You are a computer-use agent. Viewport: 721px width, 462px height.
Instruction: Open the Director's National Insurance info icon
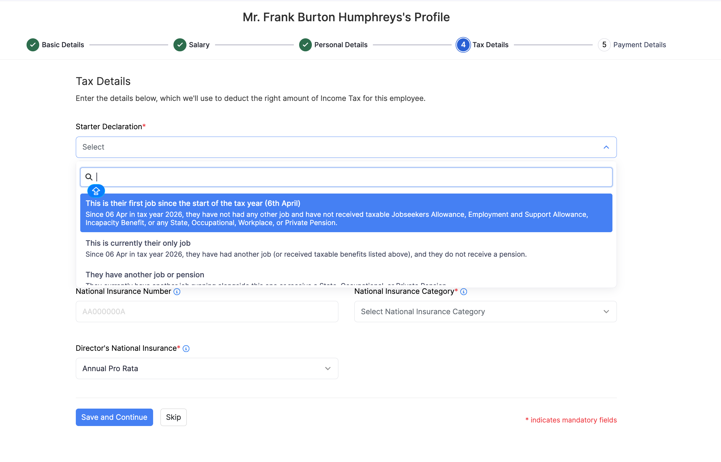click(x=186, y=348)
